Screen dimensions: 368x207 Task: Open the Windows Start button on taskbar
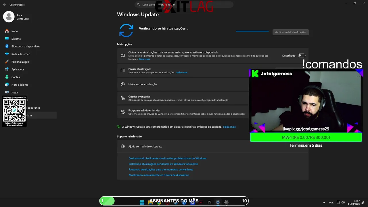[x=142, y=202]
